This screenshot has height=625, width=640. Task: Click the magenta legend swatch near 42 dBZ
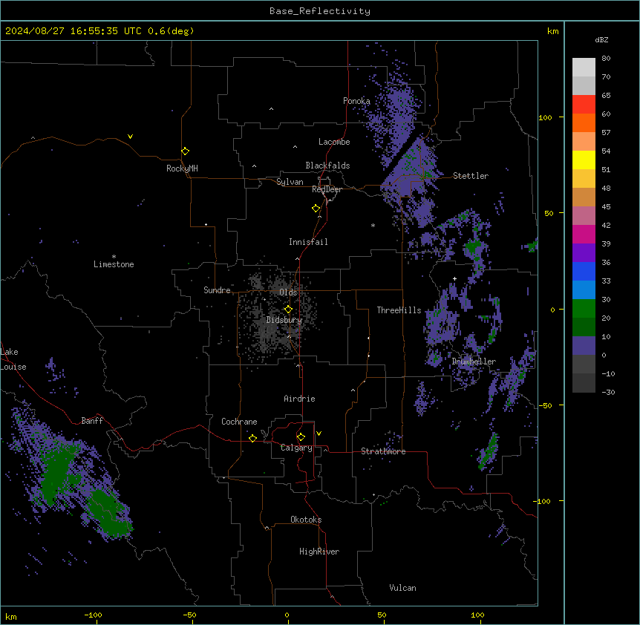[x=584, y=234]
